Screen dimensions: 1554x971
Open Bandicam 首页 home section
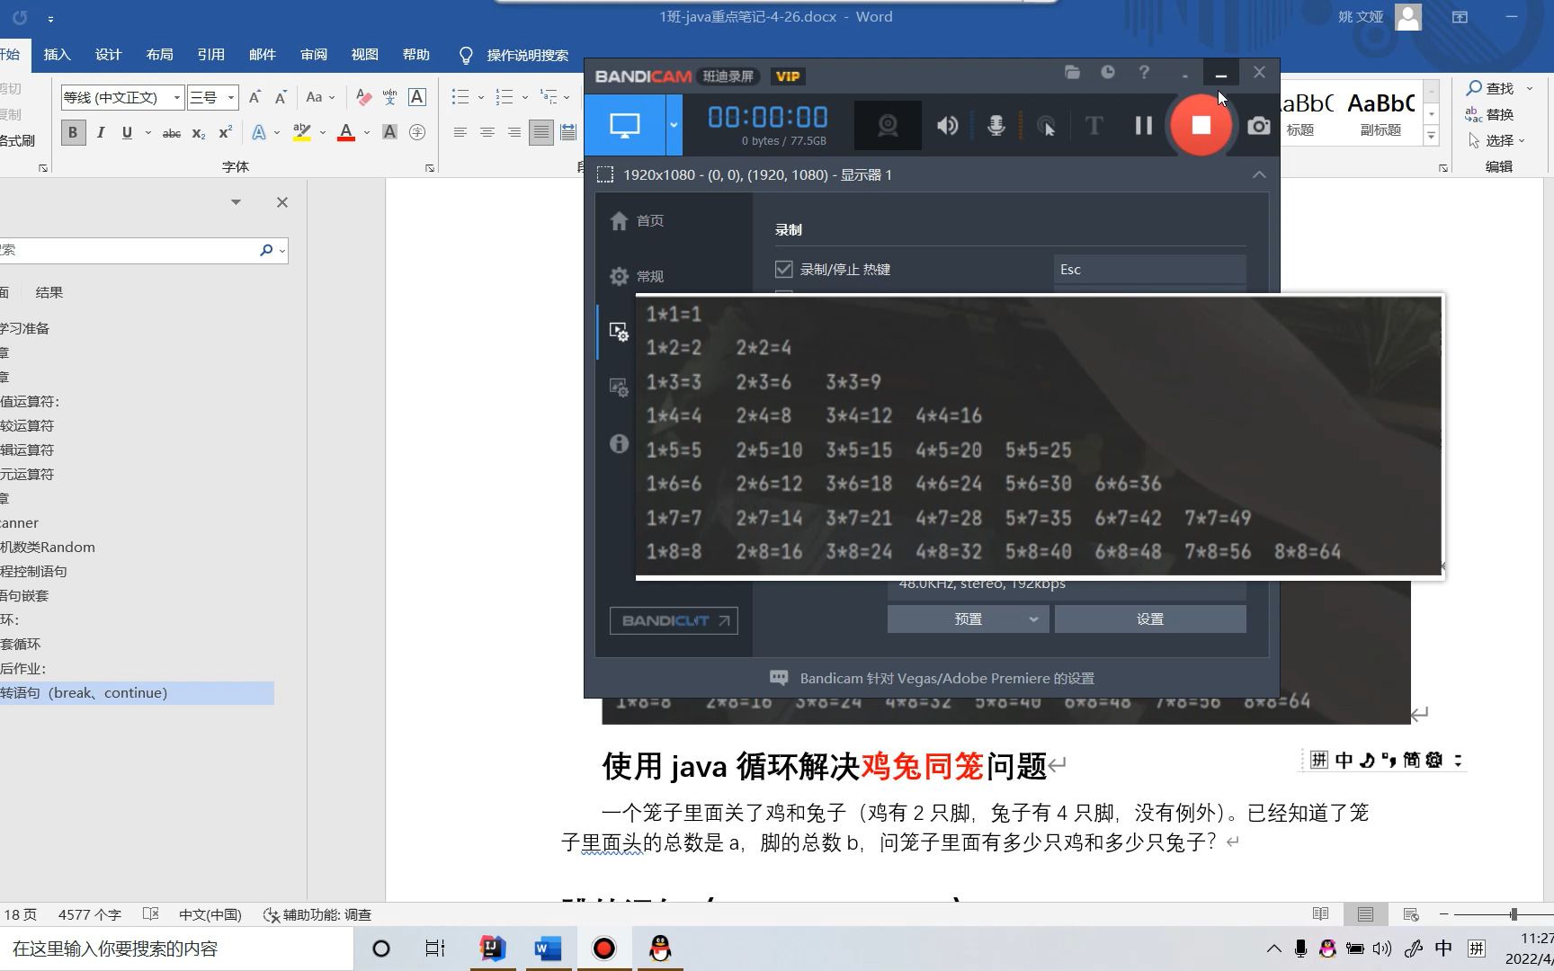(638, 221)
